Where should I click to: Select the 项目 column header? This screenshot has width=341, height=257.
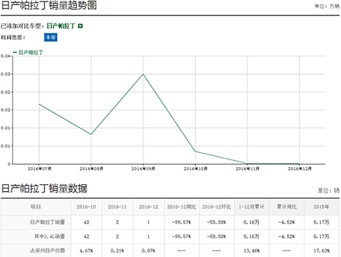[36, 207]
